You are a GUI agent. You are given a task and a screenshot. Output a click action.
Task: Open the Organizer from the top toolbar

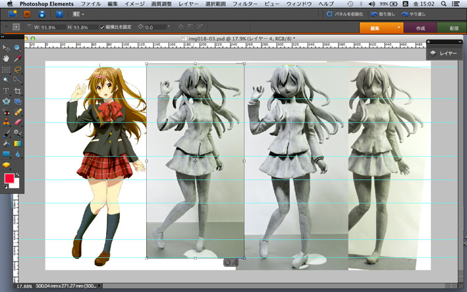pyautogui.click(x=13, y=14)
